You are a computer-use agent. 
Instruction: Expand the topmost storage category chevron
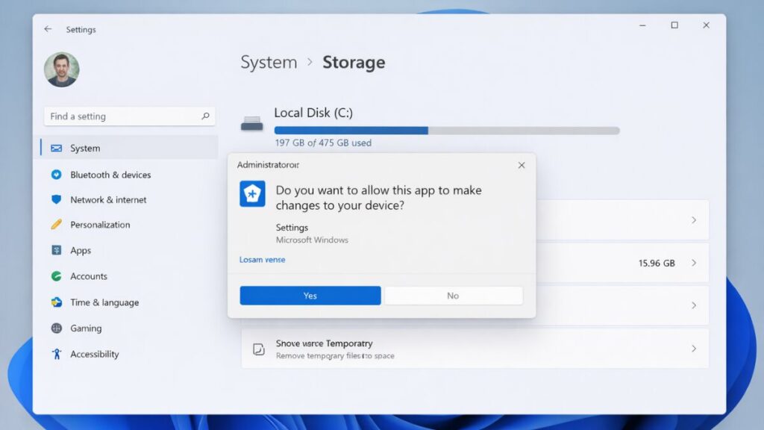tap(695, 219)
